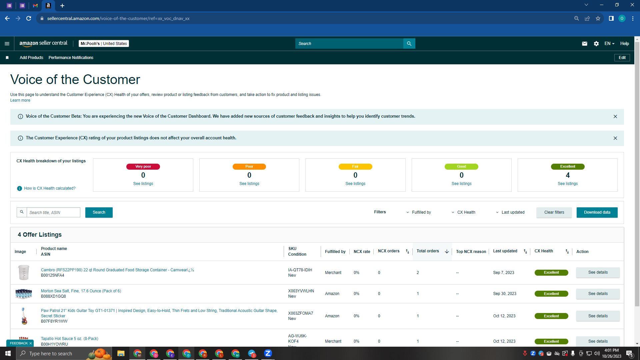This screenshot has width=640, height=360.
Task: Close the FEEDBACK tab with its x
Action: click(31, 343)
